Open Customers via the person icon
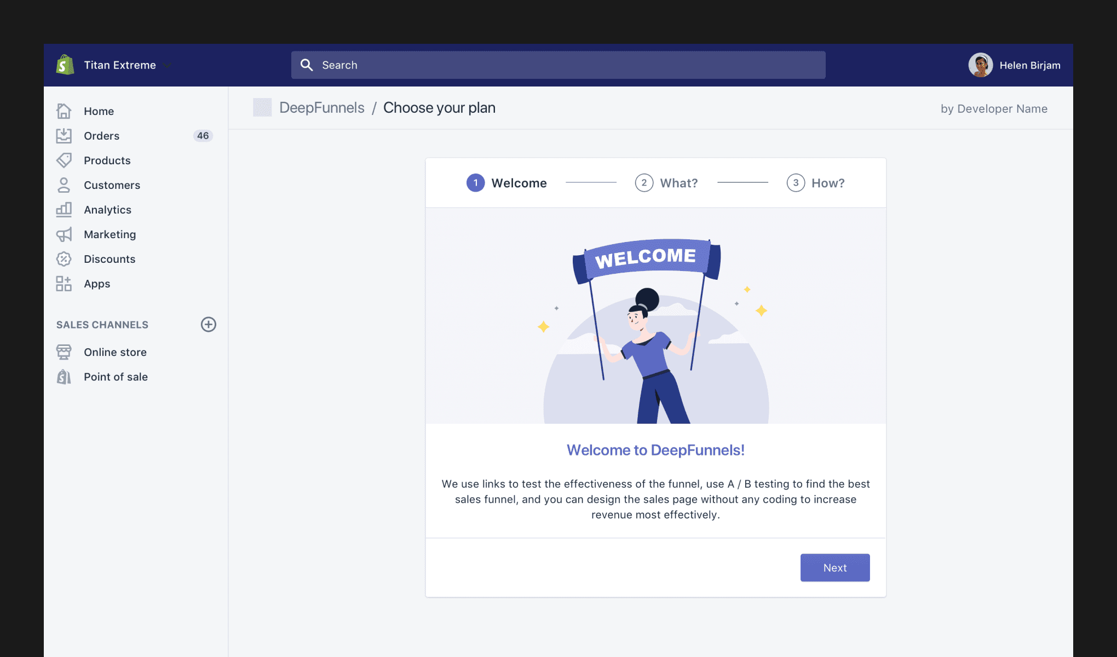Viewport: 1117px width, 657px height. click(64, 185)
